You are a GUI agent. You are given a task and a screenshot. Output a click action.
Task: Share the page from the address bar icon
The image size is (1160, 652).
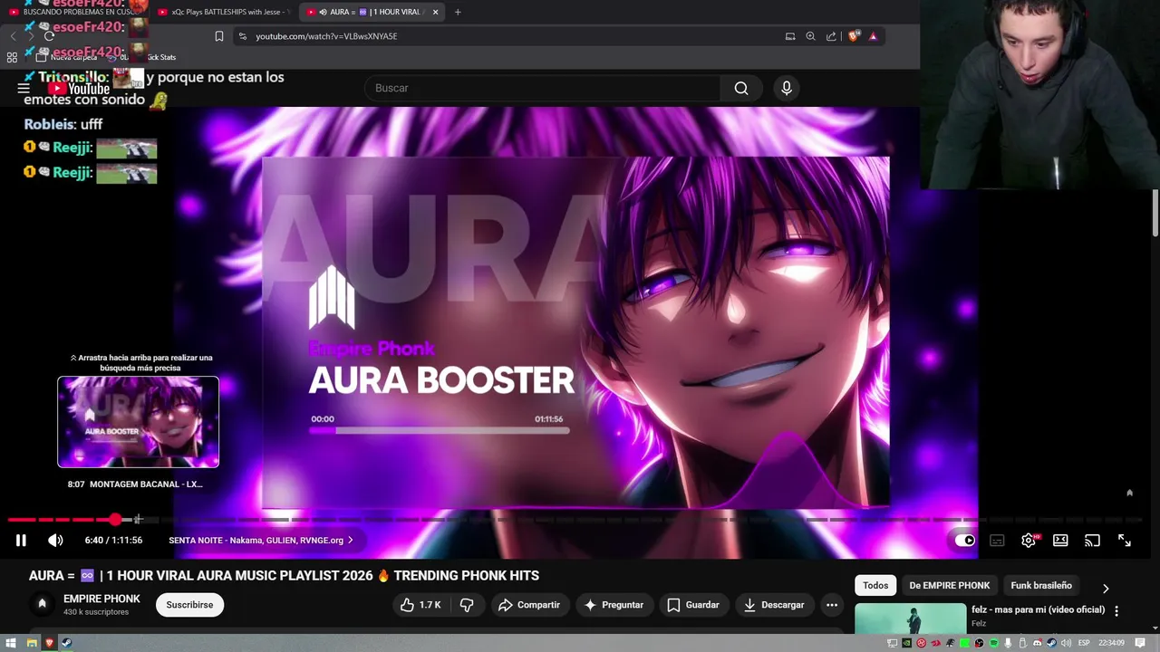[831, 36]
